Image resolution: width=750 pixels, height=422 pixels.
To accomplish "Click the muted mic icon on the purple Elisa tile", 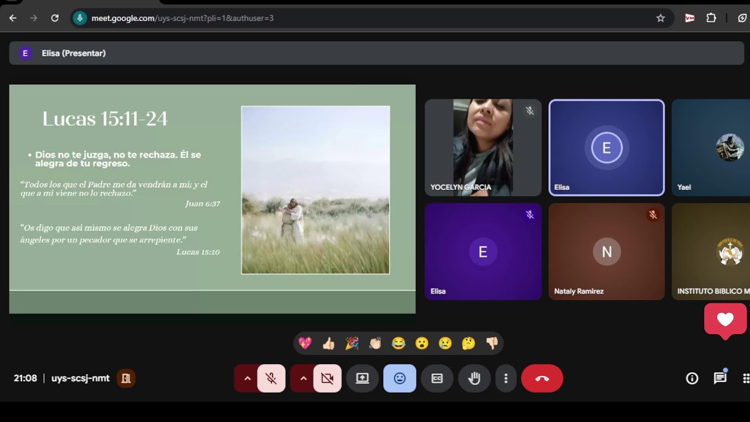I will tap(530, 215).
